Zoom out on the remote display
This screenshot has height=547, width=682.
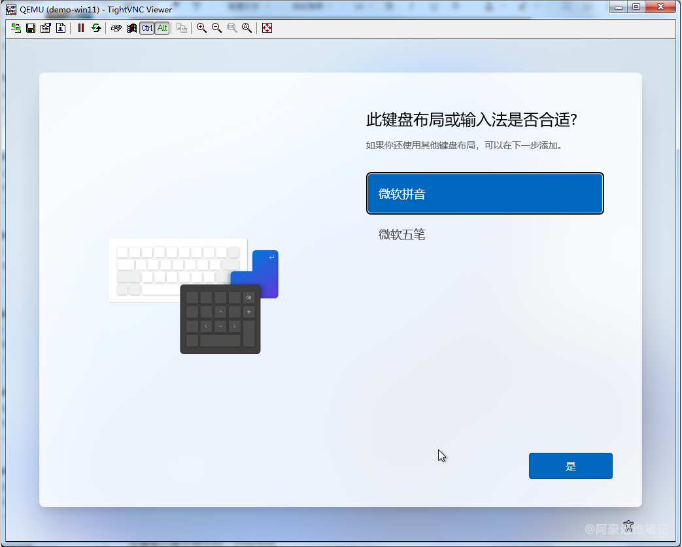pyautogui.click(x=216, y=28)
